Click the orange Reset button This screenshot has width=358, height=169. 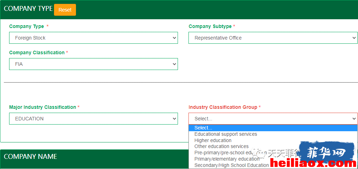click(x=65, y=10)
